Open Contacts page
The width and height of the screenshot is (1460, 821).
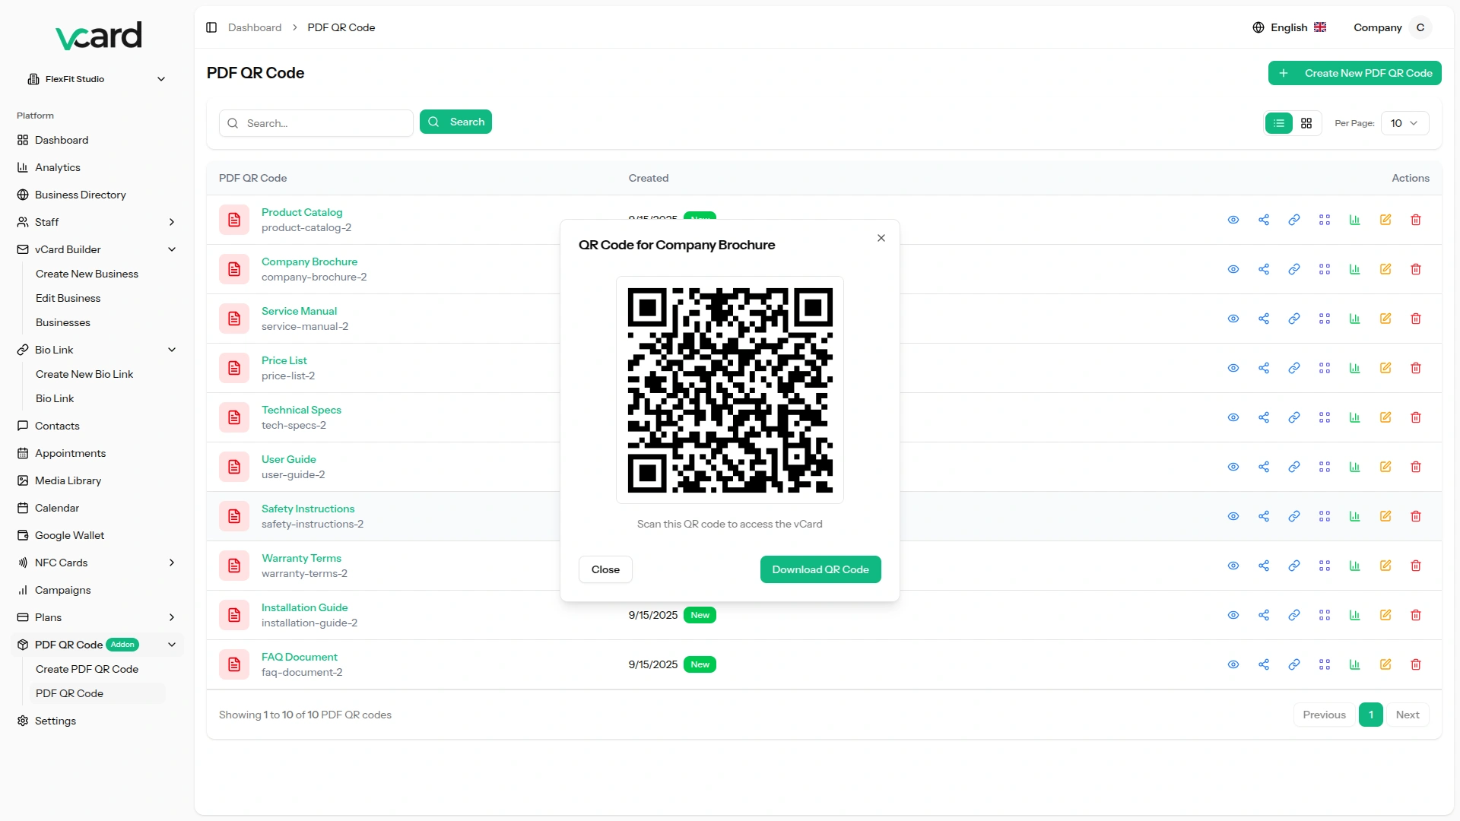pyautogui.click(x=97, y=426)
